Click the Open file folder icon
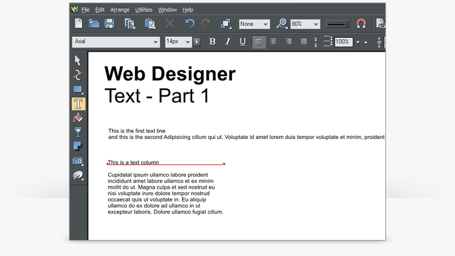Viewport: 455px width, 256px height. [x=94, y=24]
